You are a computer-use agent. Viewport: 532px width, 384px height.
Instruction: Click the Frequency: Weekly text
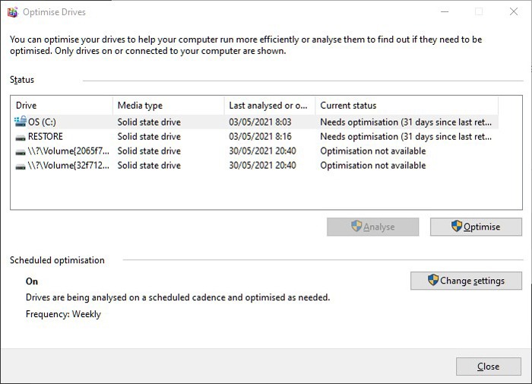point(63,314)
